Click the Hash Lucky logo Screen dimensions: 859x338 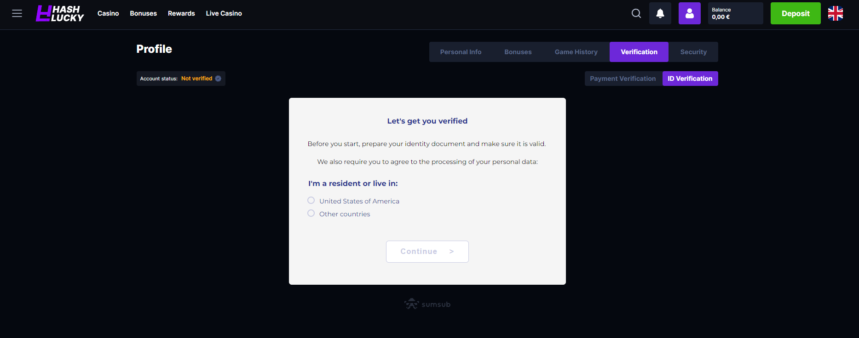60,13
